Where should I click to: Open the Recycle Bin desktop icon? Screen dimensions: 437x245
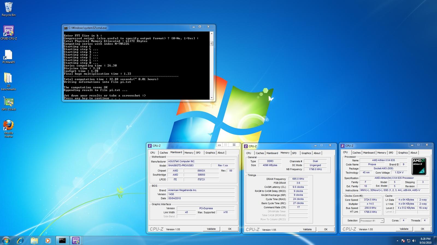coord(8,9)
